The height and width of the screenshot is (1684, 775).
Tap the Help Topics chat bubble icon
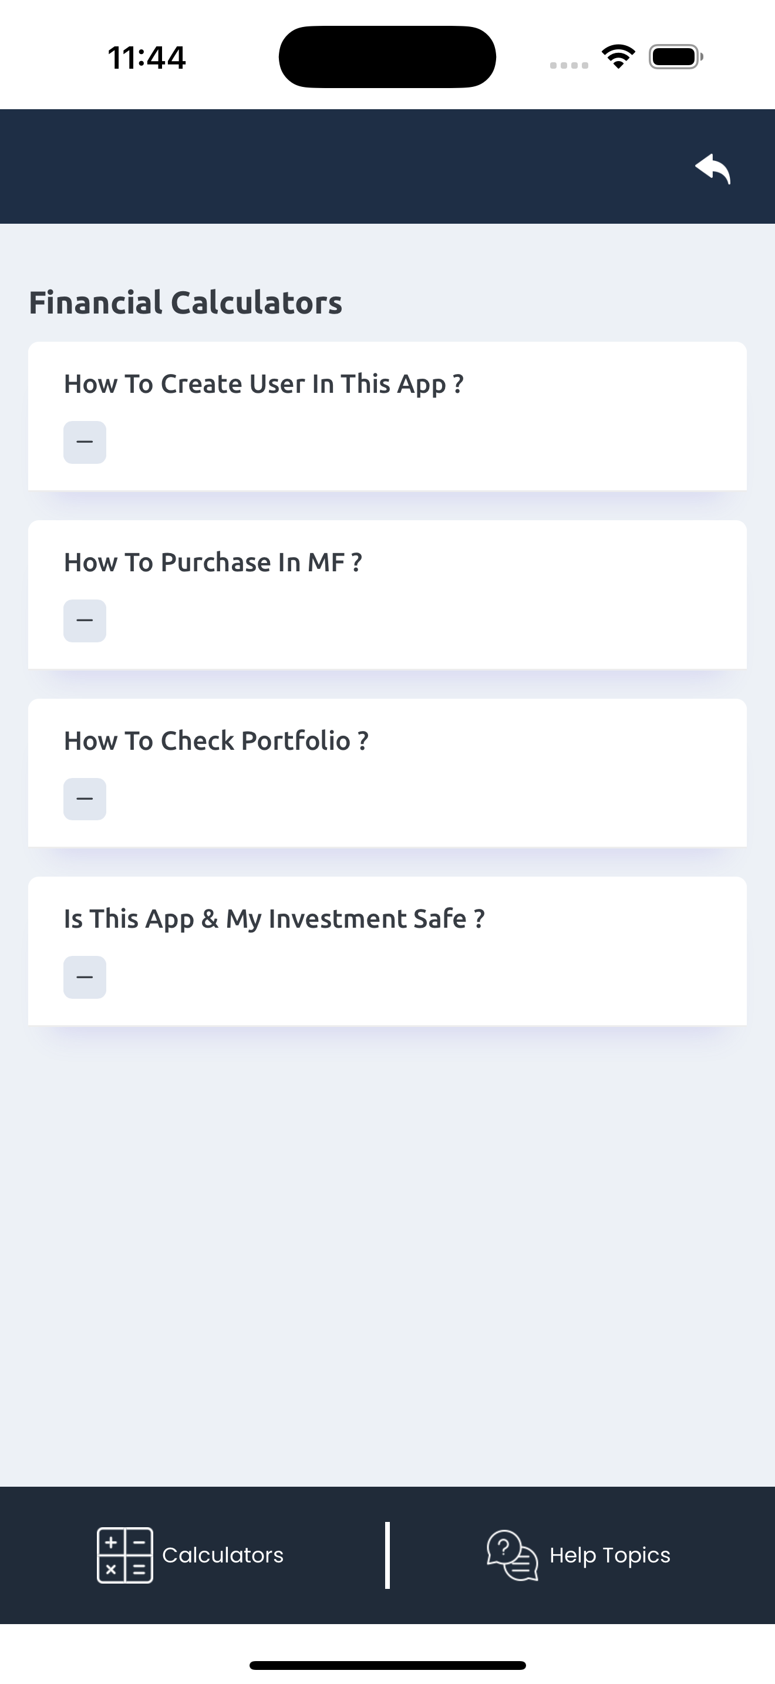[x=513, y=1555]
